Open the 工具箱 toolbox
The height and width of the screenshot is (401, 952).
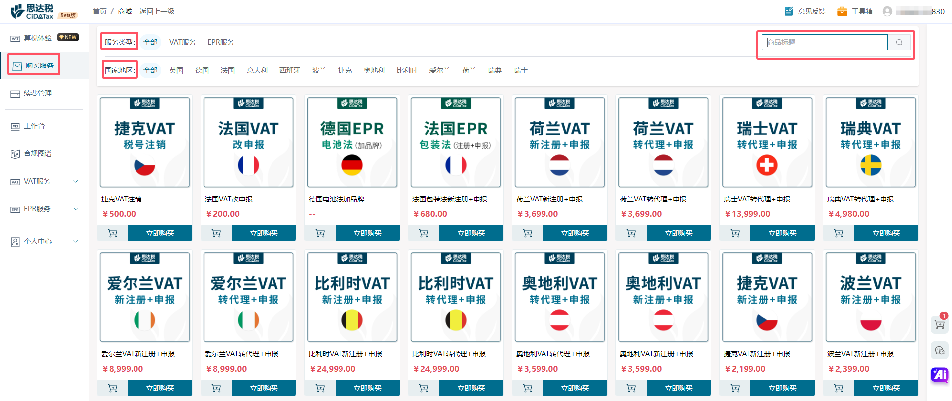tap(855, 11)
